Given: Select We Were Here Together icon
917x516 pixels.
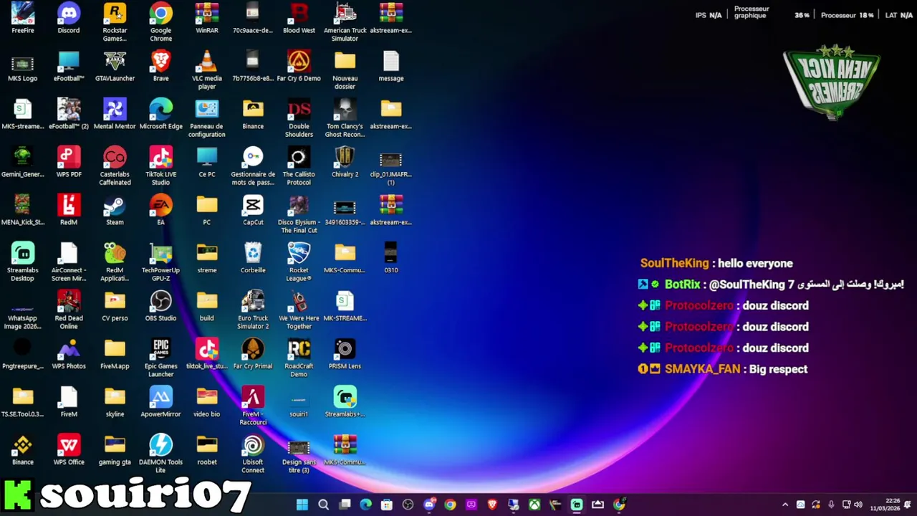Looking at the screenshot, I should (x=299, y=310).
